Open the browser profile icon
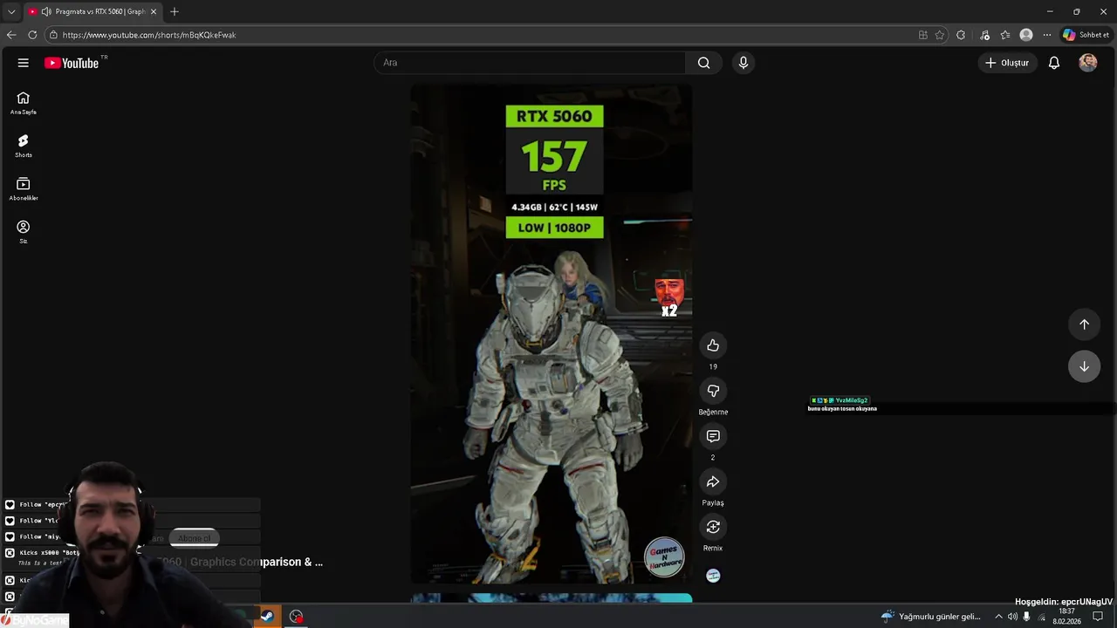This screenshot has width=1117, height=628. pos(1026,35)
